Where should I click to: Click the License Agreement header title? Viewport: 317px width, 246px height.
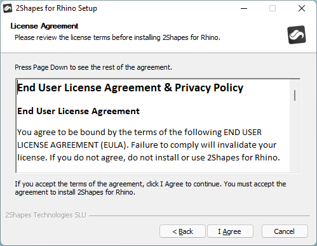pyautogui.click(x=44, y=26)
